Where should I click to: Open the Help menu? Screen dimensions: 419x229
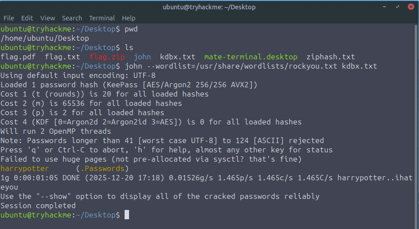pyautogui.click(x=129, y=18)
